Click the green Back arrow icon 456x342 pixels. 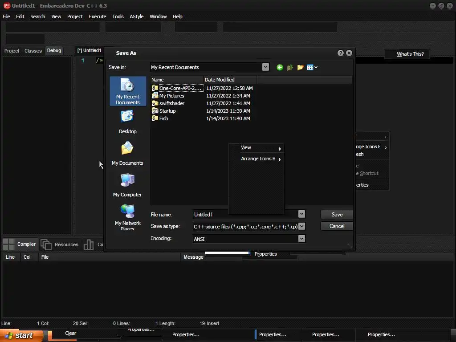[x=280, y=68]
